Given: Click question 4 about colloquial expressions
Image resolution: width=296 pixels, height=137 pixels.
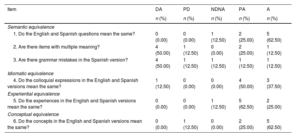Looking at the screenshot, I should point(73,83).
